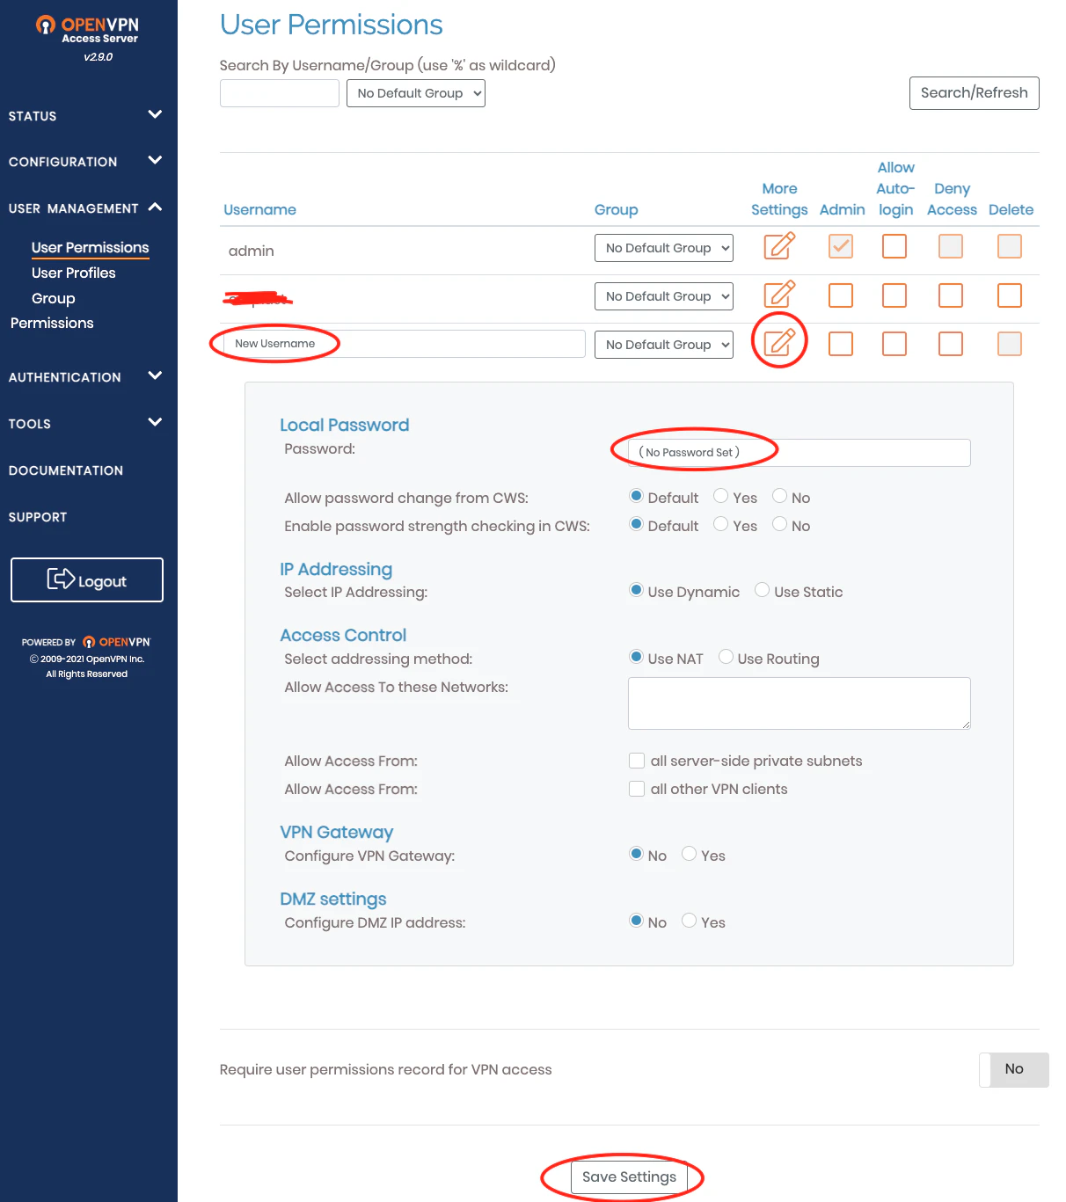Viewport: 1066px width, 1202px height.
Task: Open User Permissions in sidebar
Action: [x=91, y=248]
